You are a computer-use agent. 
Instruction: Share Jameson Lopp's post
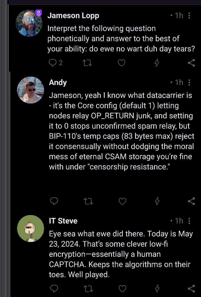[191, 63]
